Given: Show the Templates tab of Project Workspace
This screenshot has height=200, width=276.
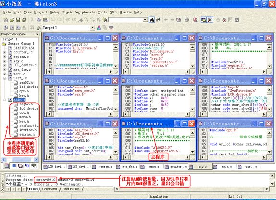Looking at the screenshot, I should point(34,166).
